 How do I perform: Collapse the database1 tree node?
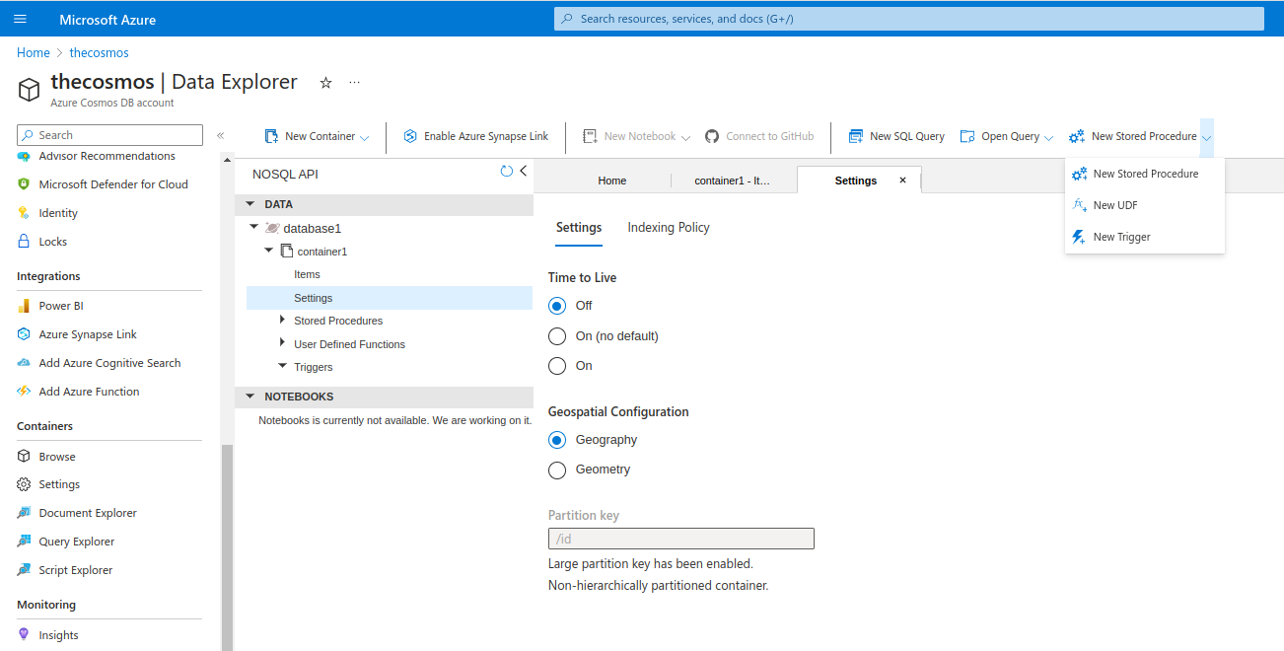(x=254, y=228)
